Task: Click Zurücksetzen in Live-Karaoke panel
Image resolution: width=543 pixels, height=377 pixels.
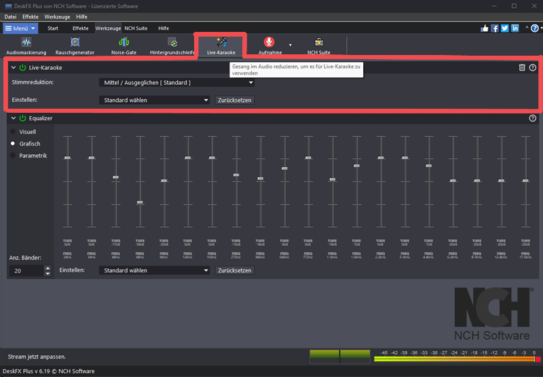Action: coord(234,100)
